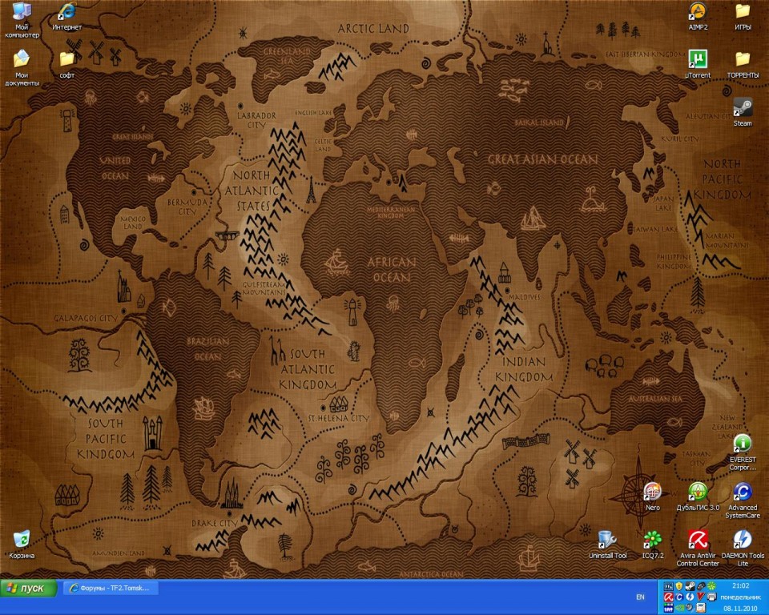Click the red V triangle tray icon
The width and height of the screenshot is (769, 615).
pos(701,597)
